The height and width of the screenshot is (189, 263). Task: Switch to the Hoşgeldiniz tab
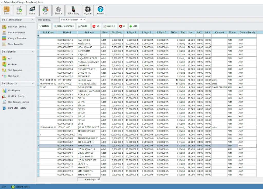point(45,20)
